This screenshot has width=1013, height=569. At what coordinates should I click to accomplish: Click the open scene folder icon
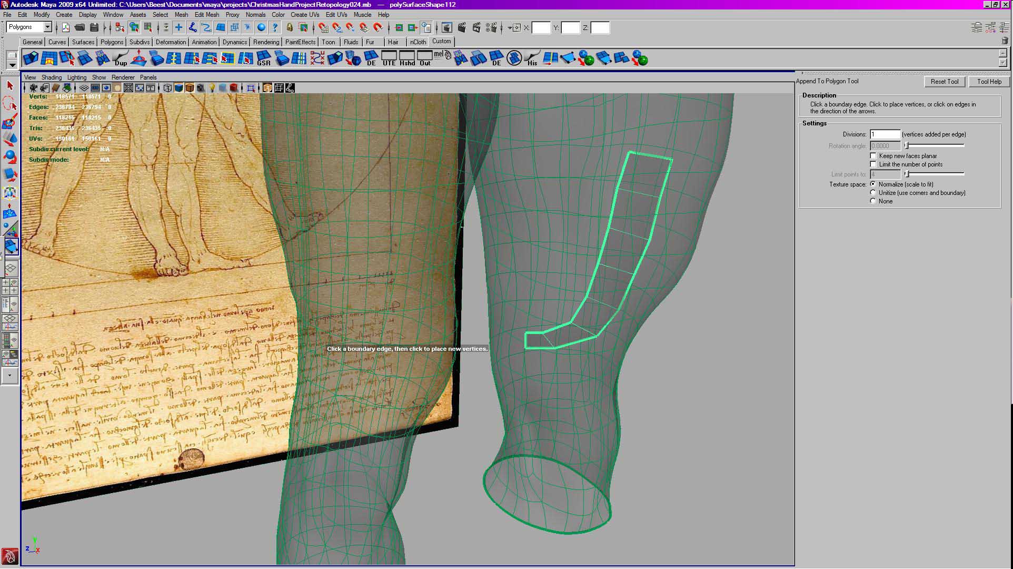[80, 27]
